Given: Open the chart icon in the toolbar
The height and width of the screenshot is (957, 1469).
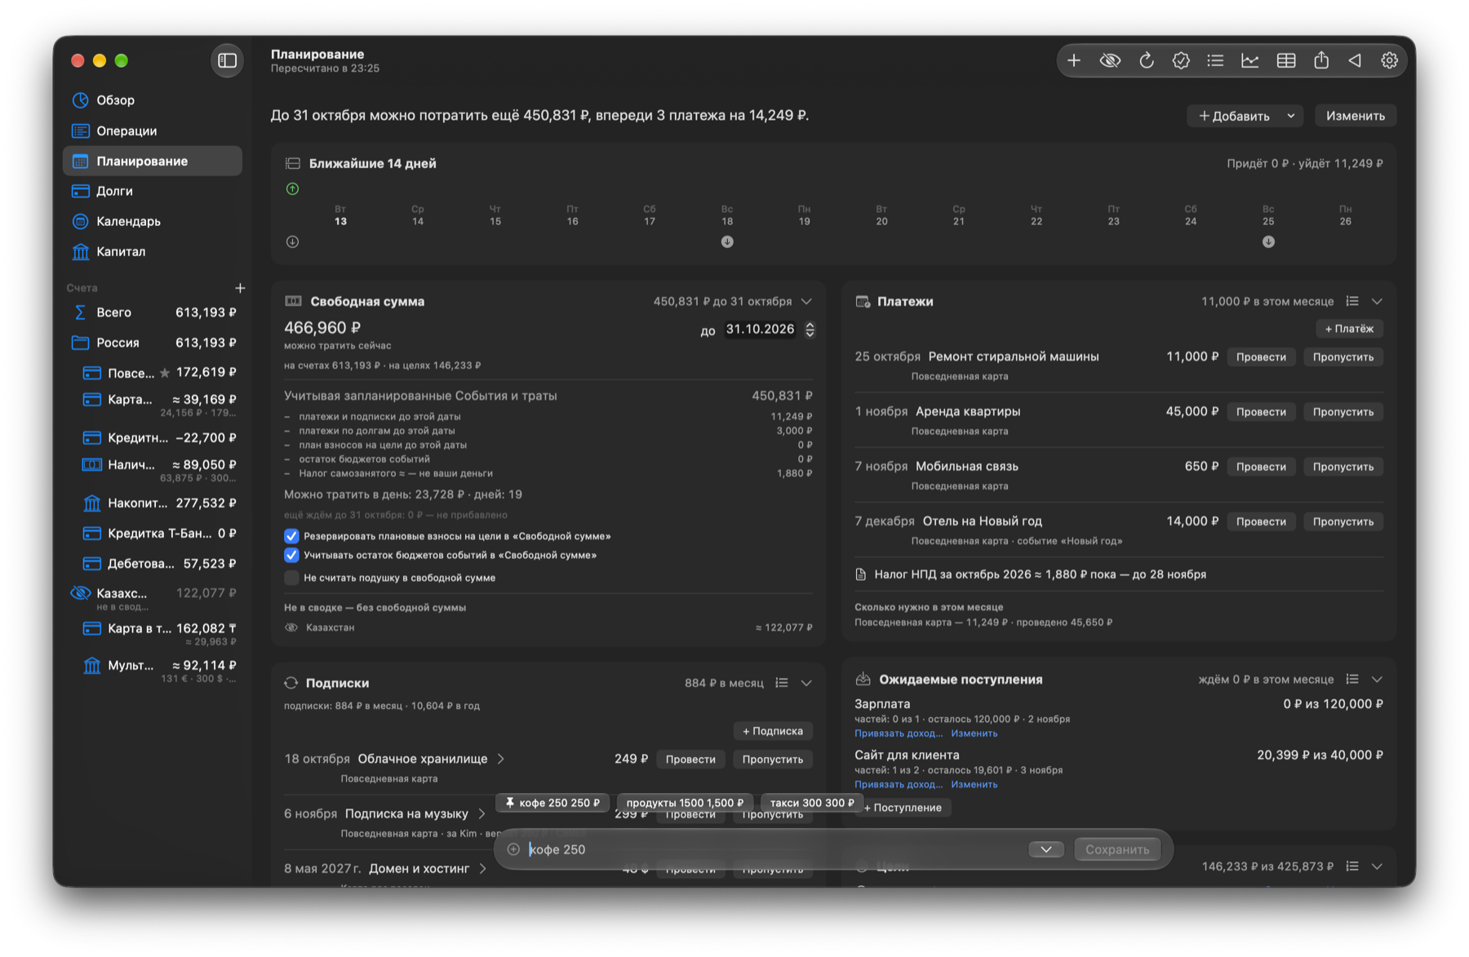Looking at the screenshot, I should click(1250, 60).
